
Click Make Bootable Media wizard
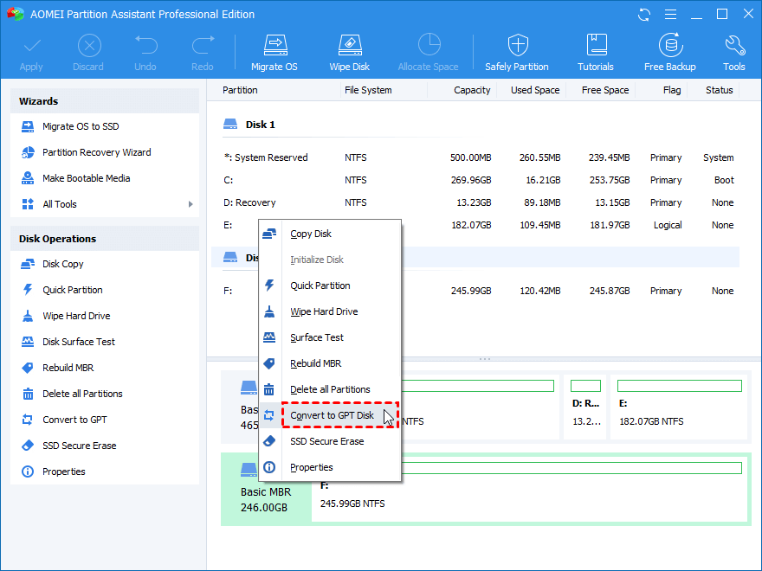(86, 178)
